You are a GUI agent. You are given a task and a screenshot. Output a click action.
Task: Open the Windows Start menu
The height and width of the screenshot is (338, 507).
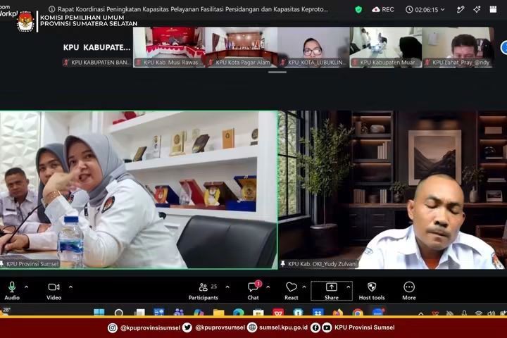point(99,313)
